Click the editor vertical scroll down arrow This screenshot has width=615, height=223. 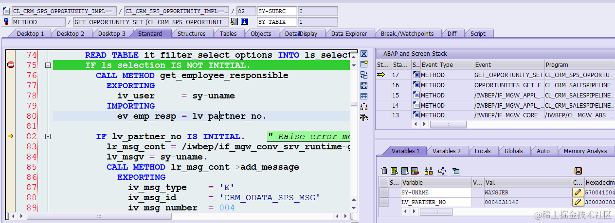pyautogui.click(x=354, y=207)
